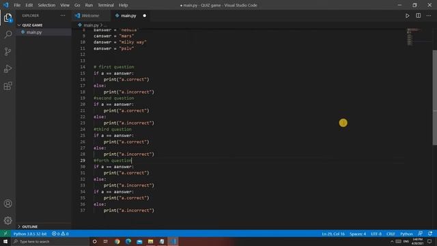Viewport: 437px width, 246px height.
Task: Open Mail app from the taskbar
Action: [x=139, y=241]
